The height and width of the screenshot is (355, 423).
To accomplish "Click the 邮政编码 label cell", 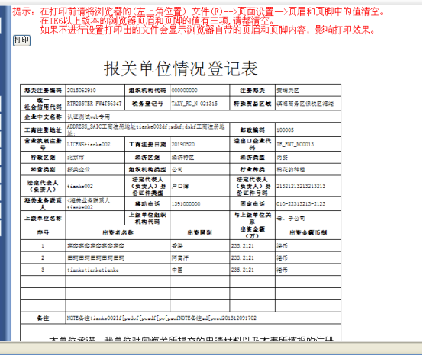I will [253, 130].
